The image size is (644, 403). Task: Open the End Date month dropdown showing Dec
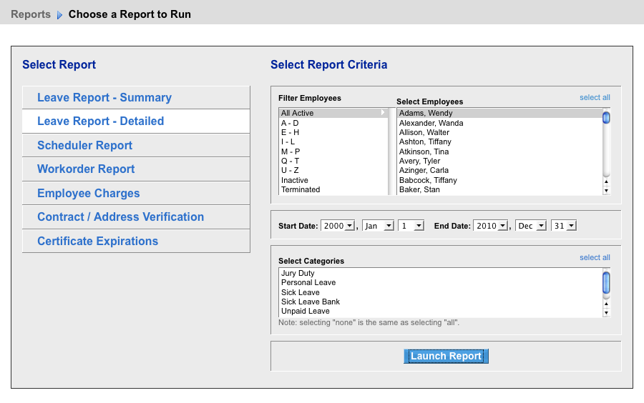(x=531, y=226)
